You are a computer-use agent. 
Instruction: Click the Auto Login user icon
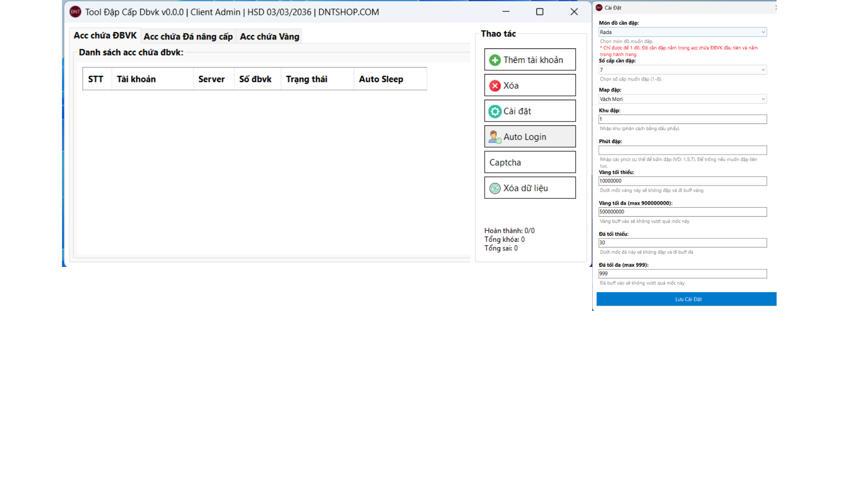click(494, 137)
